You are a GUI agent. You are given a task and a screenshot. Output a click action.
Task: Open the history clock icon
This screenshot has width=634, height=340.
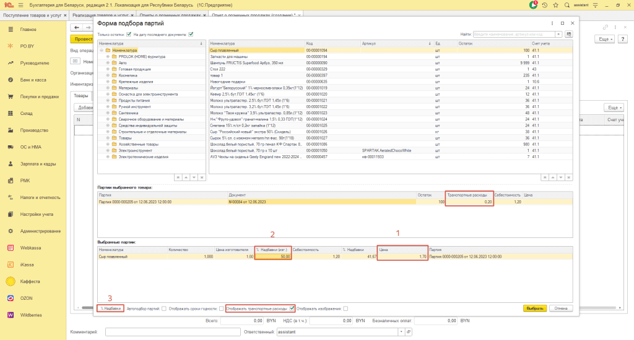coord(545,5)
